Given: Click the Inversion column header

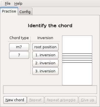Looking at the screenshot, I should [45, 38].
